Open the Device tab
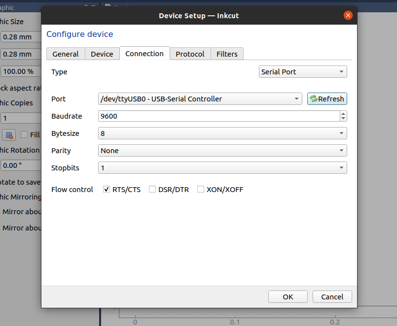 coord(102,54)
